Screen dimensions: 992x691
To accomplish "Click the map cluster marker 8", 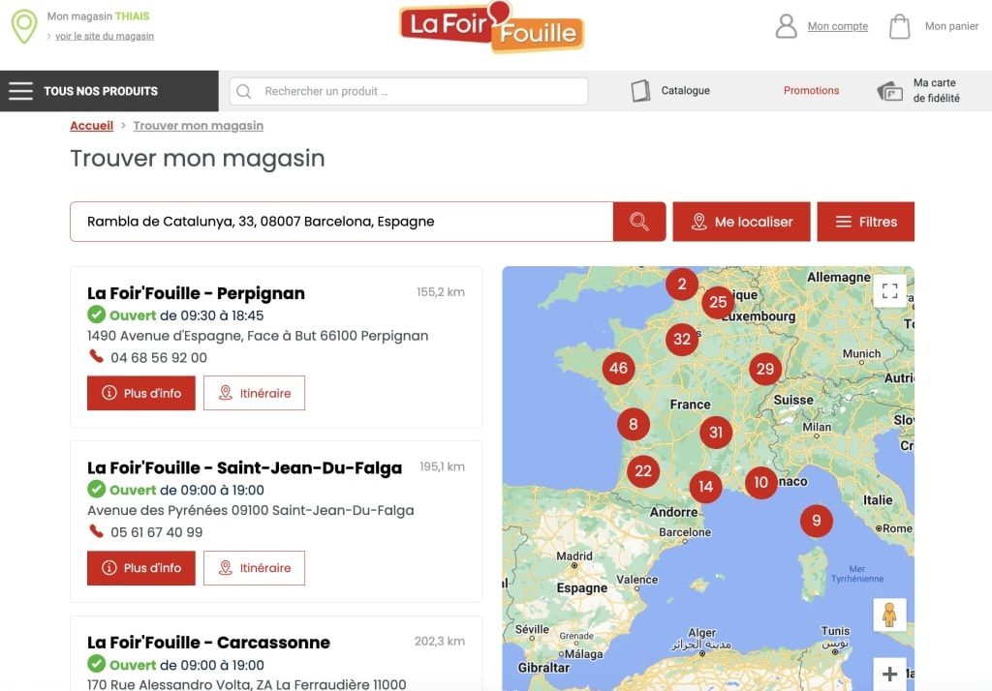I will pyautogui.click(x=634, y=424).
